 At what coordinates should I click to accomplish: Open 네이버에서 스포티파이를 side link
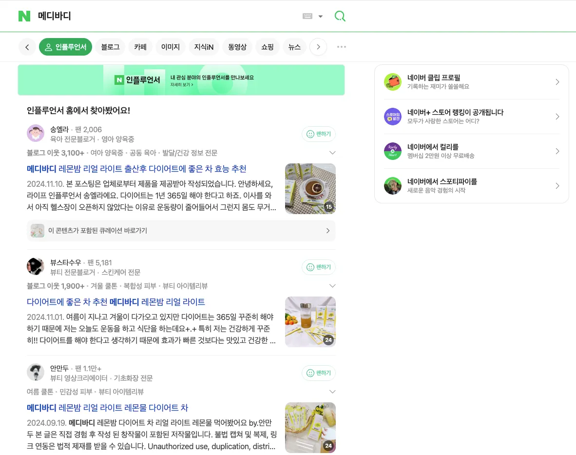click(x=472, y=186)
